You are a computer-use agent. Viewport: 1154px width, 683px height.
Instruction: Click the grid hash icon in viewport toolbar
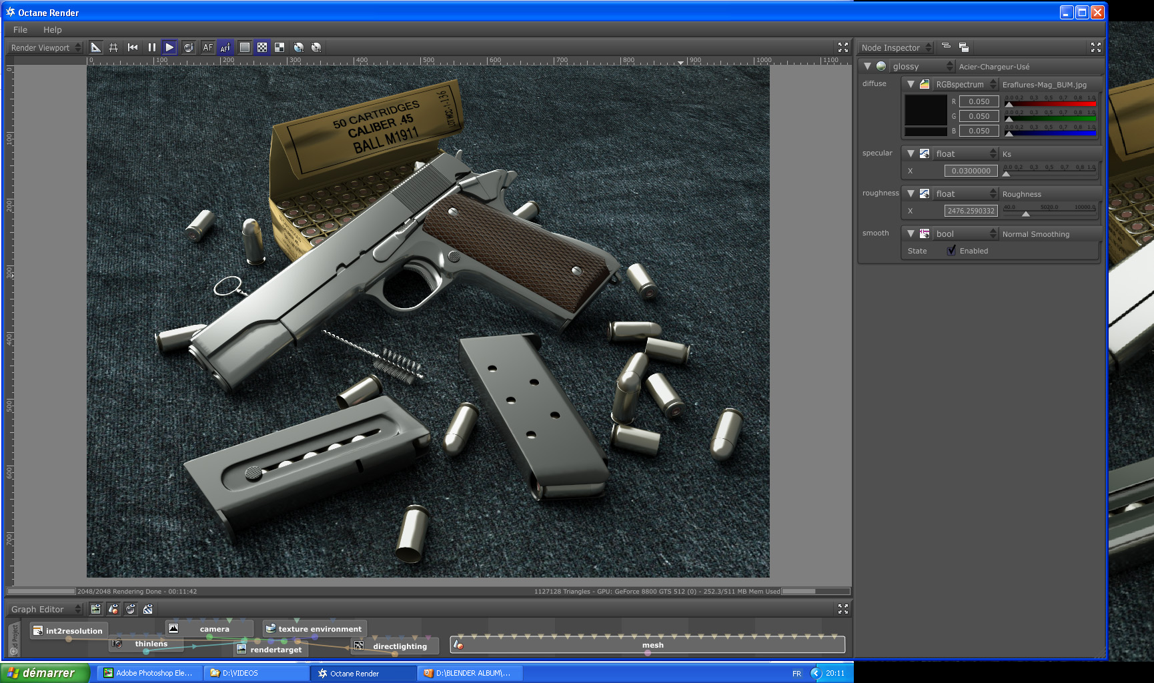[x=113, y=47]
